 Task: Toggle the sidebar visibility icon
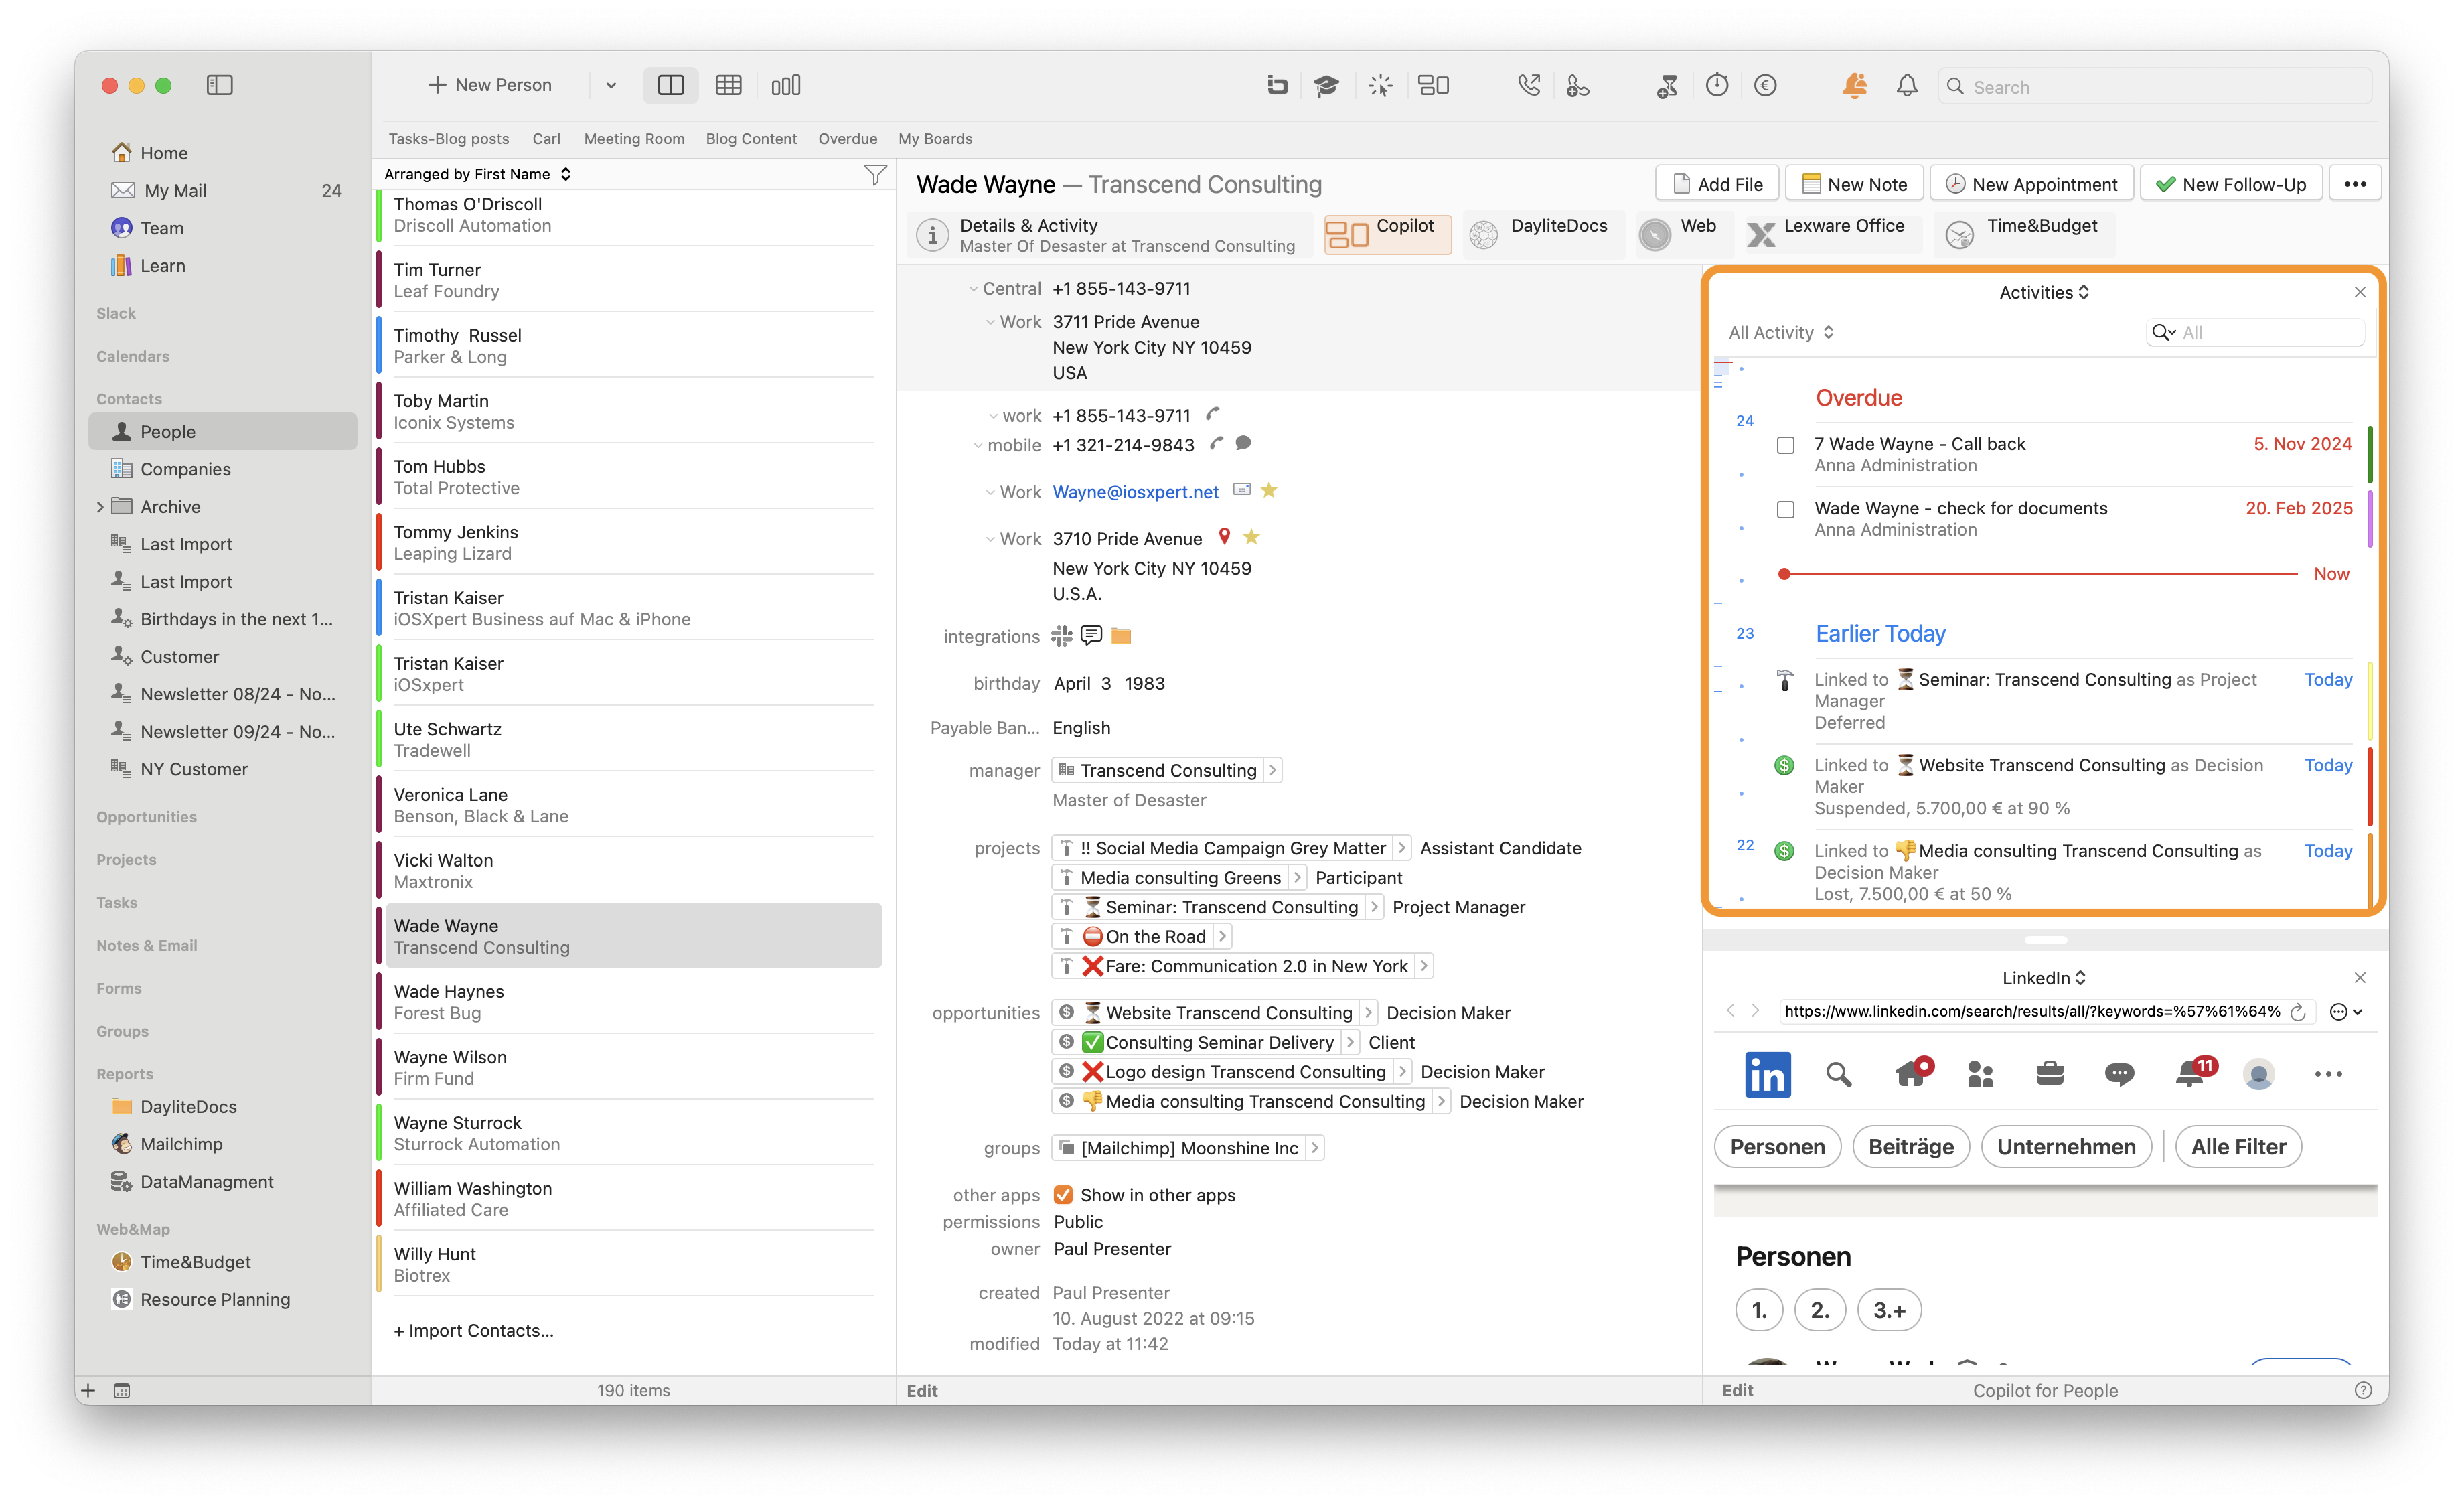pyautogui.click(x=219, y=85)
